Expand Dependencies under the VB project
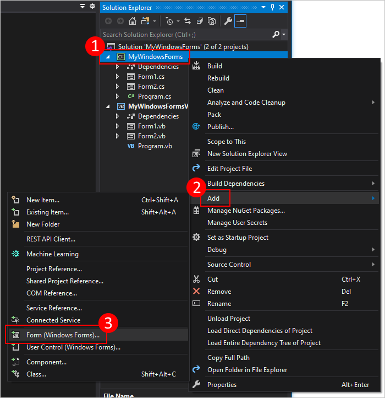This screenshot has height=398, width=385. (x=117, y=116)
